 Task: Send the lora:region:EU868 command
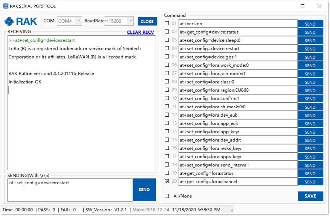point(310,90)
